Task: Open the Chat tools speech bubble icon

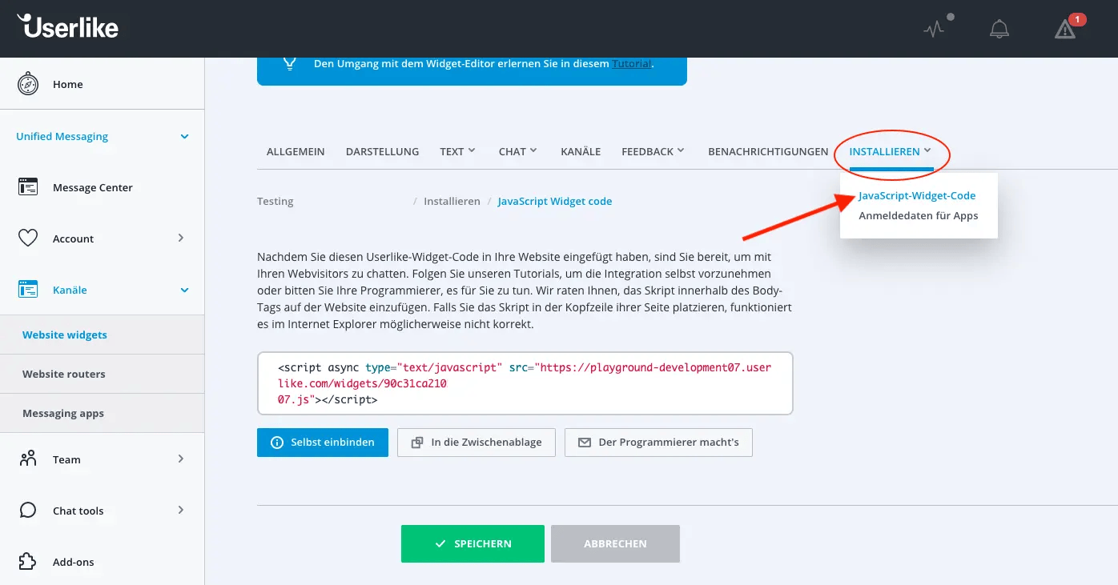Action: tap(28, 510)
